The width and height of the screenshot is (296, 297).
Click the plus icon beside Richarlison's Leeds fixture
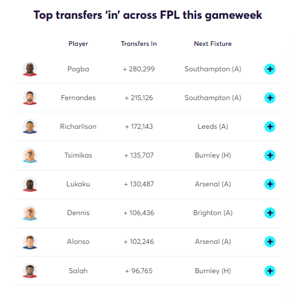270,127
